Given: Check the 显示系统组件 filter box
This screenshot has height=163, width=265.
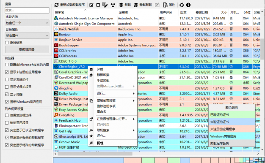Looking at the screenshot, I should click(x=7, y=79).
